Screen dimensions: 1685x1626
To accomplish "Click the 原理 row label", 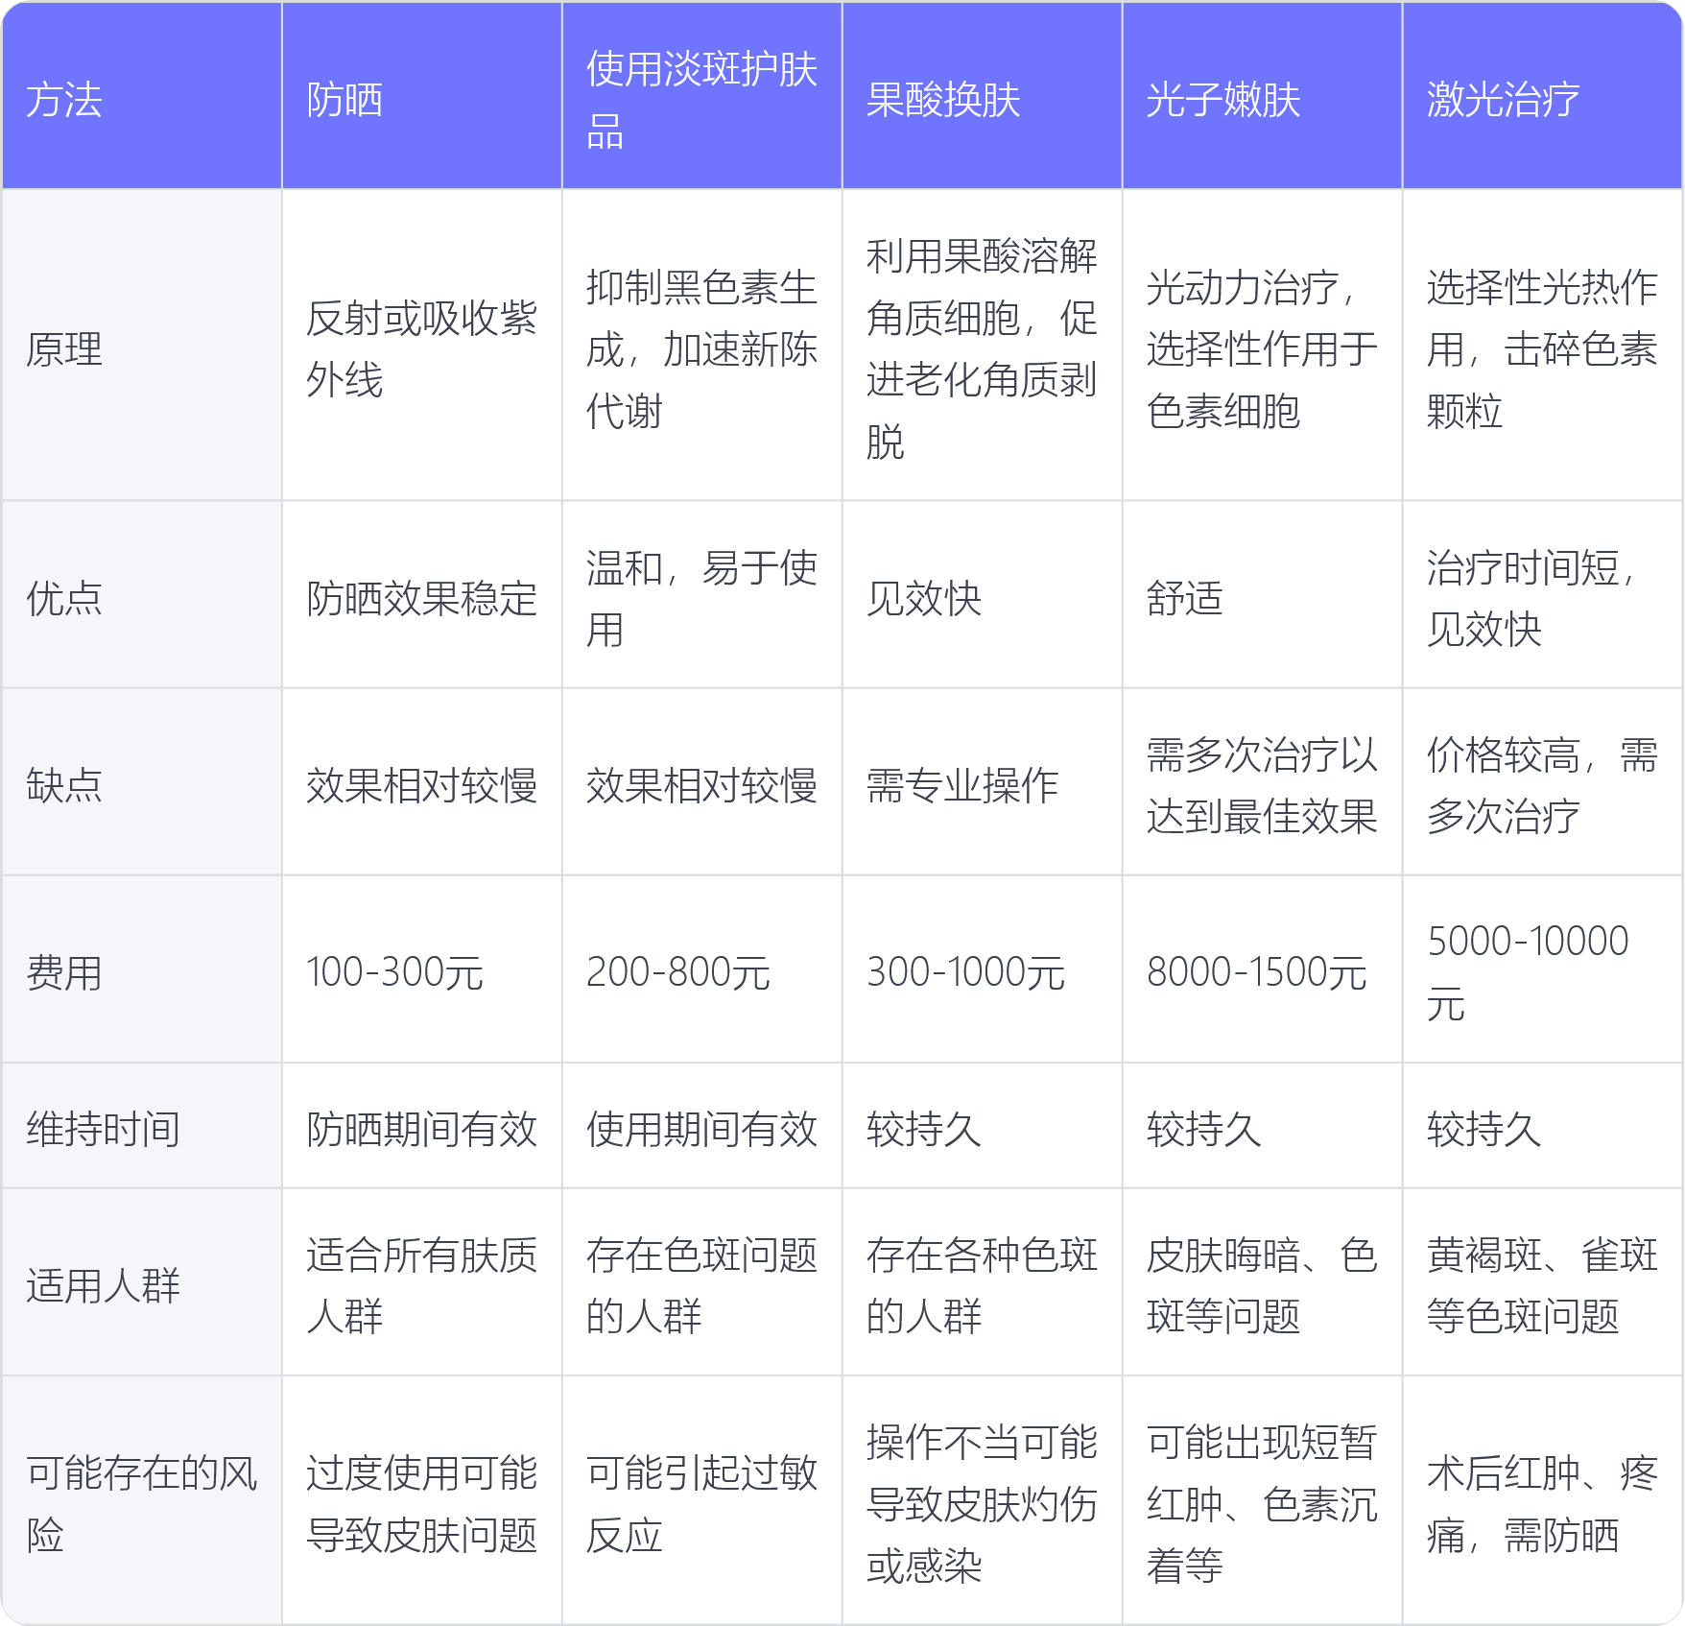I will [64, 348].
